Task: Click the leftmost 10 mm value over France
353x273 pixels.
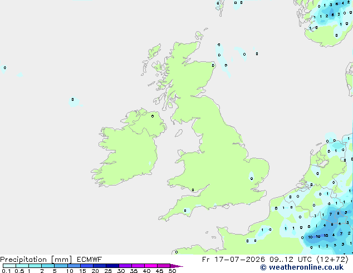Action: tap(310, 237)
